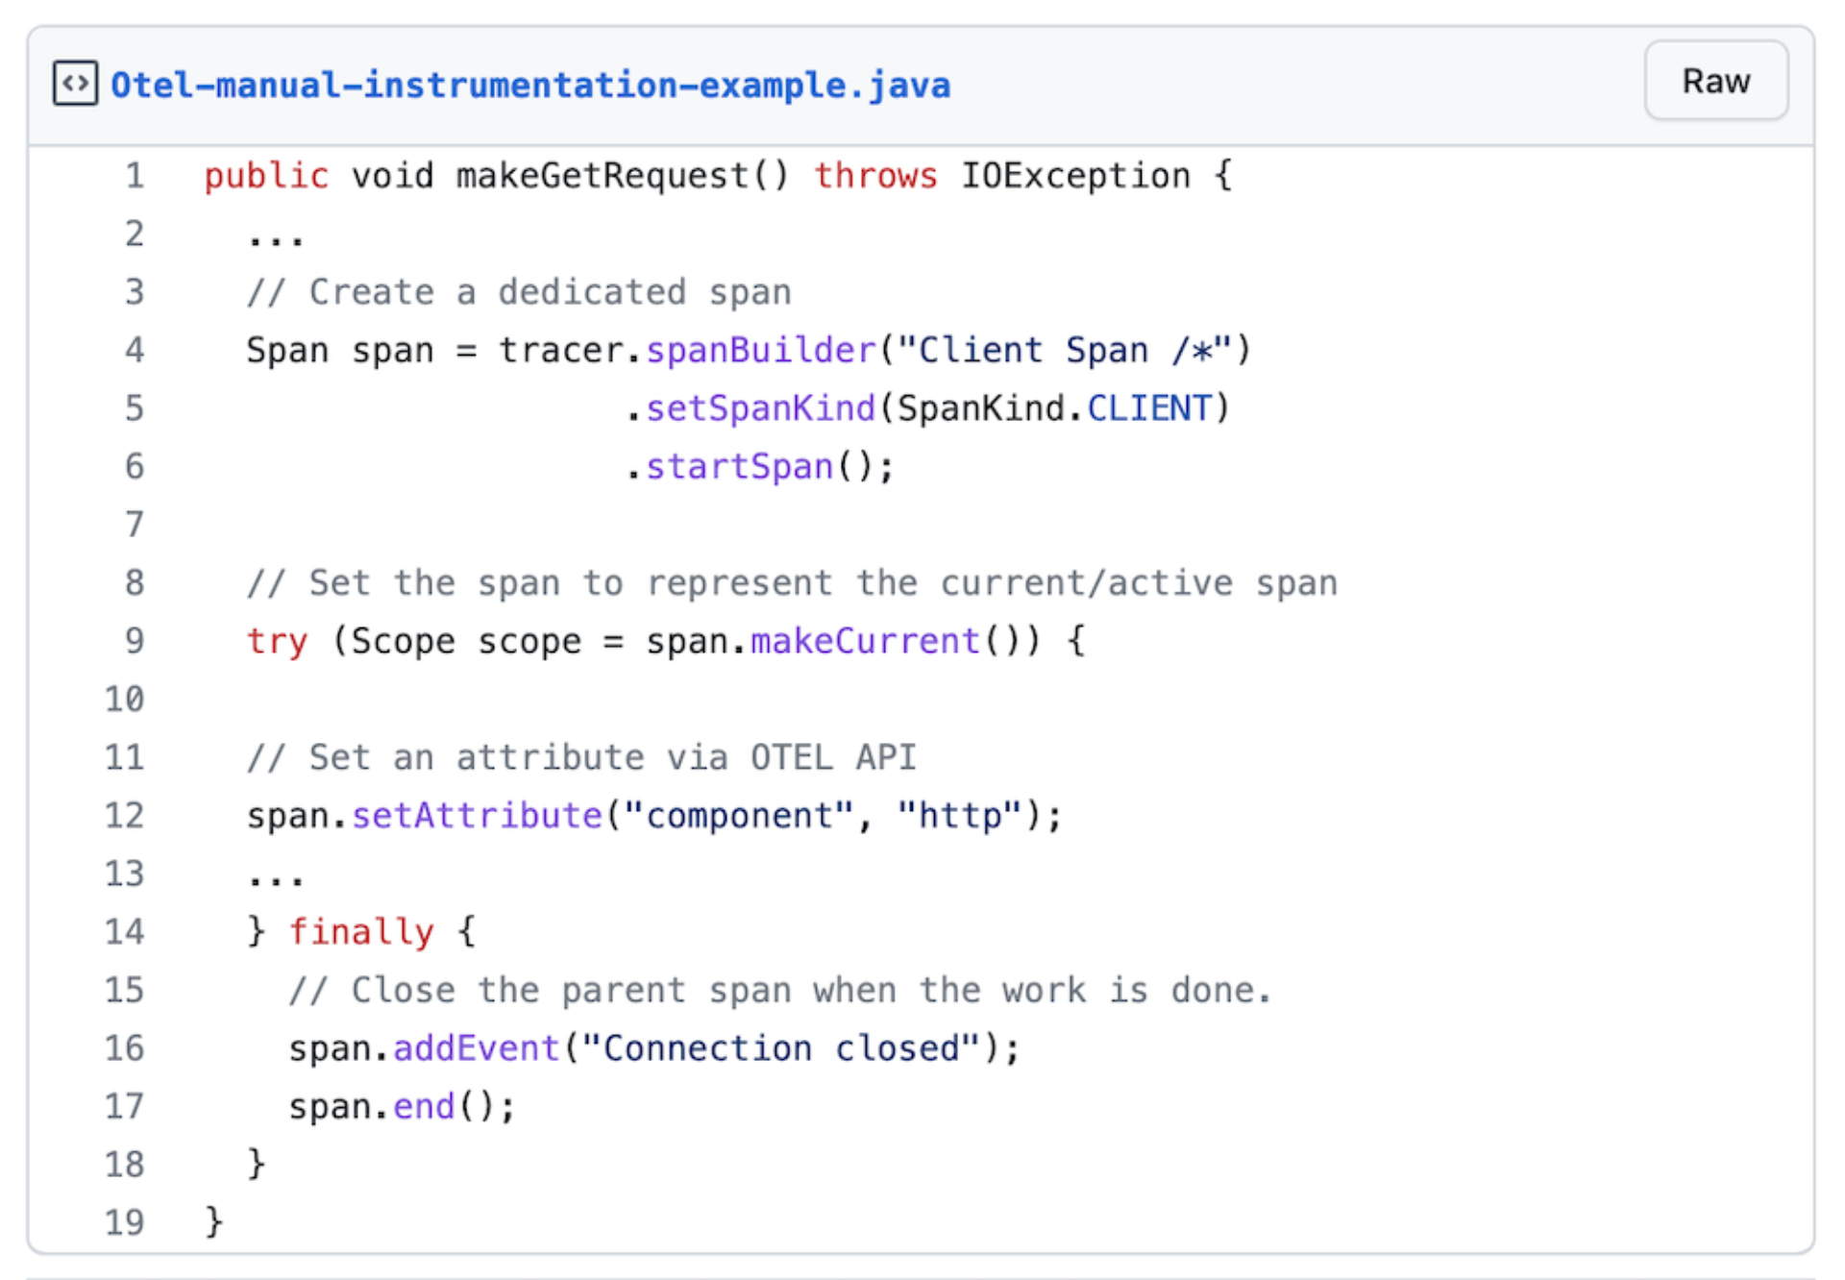Click the setSpanKind method call

click(760, 408)
